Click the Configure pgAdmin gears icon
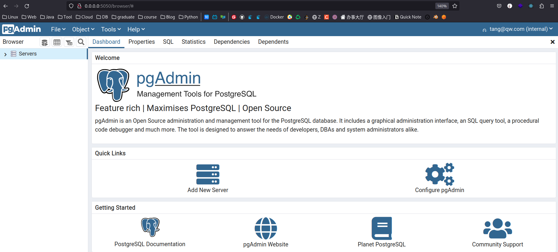Viewport: 558px width, 252px height. point(439,174)
